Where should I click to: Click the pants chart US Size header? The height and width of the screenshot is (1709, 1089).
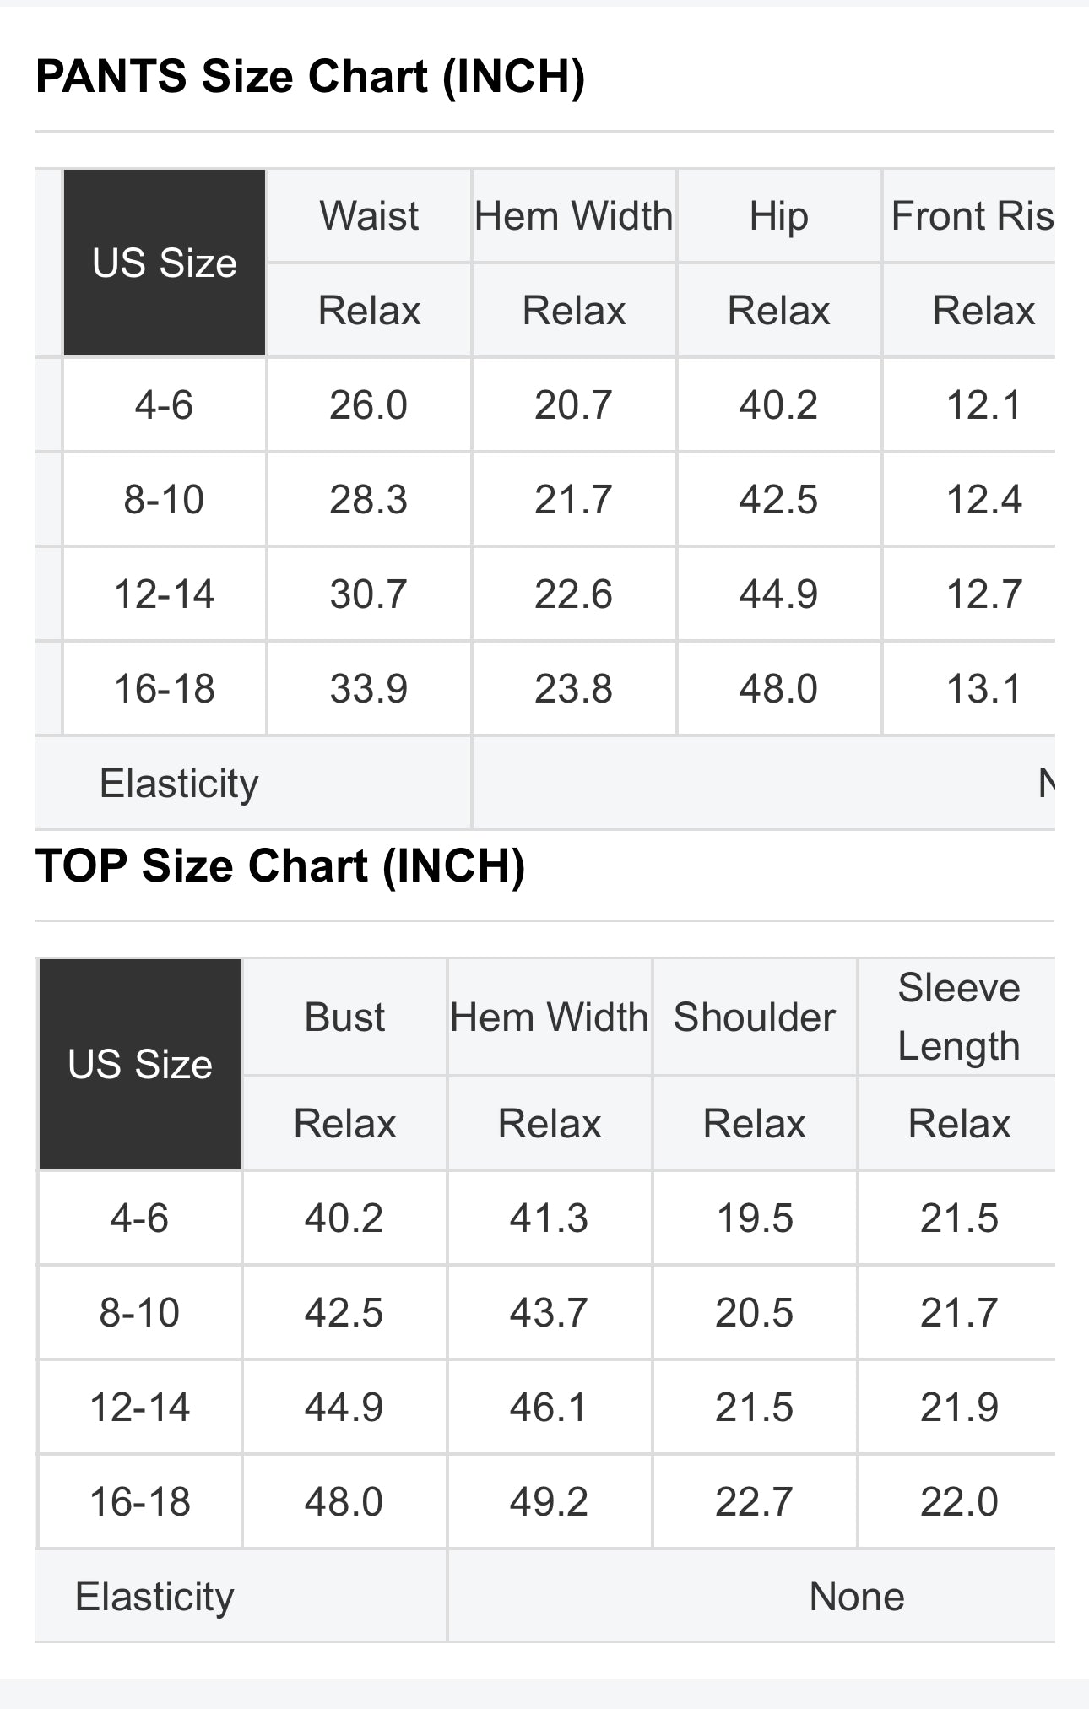click(x=165, y=263)
